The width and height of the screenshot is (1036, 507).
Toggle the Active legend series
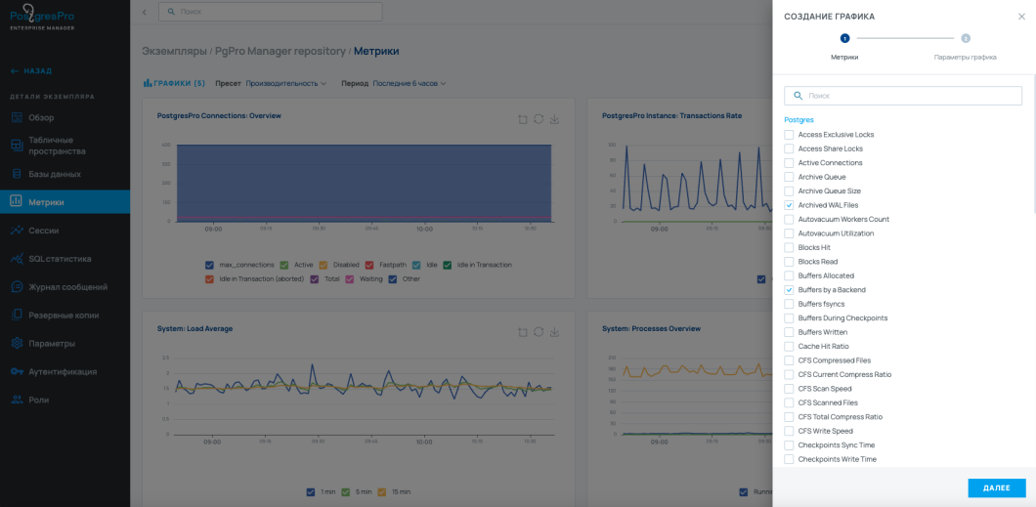click(x=284, y=265)
